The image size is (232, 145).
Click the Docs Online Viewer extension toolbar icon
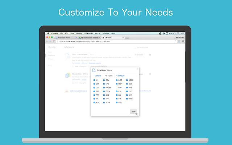click(x=179, y=41)
